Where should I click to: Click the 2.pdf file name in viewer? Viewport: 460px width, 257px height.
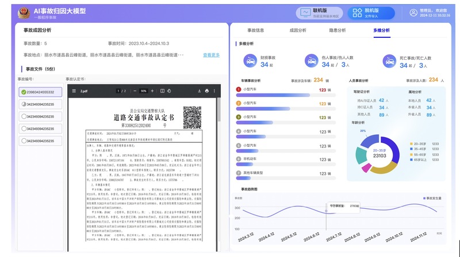point(84,91)
